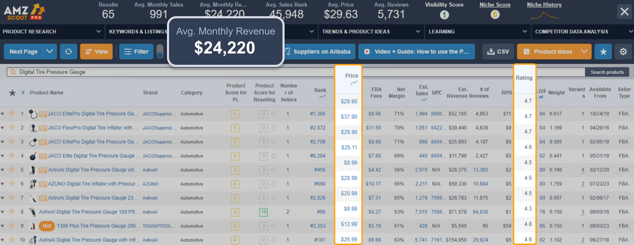Click the Niche Score badge 6
This screenshot has height=245, width=634.
pyautogui.click(x=495, y=14)
